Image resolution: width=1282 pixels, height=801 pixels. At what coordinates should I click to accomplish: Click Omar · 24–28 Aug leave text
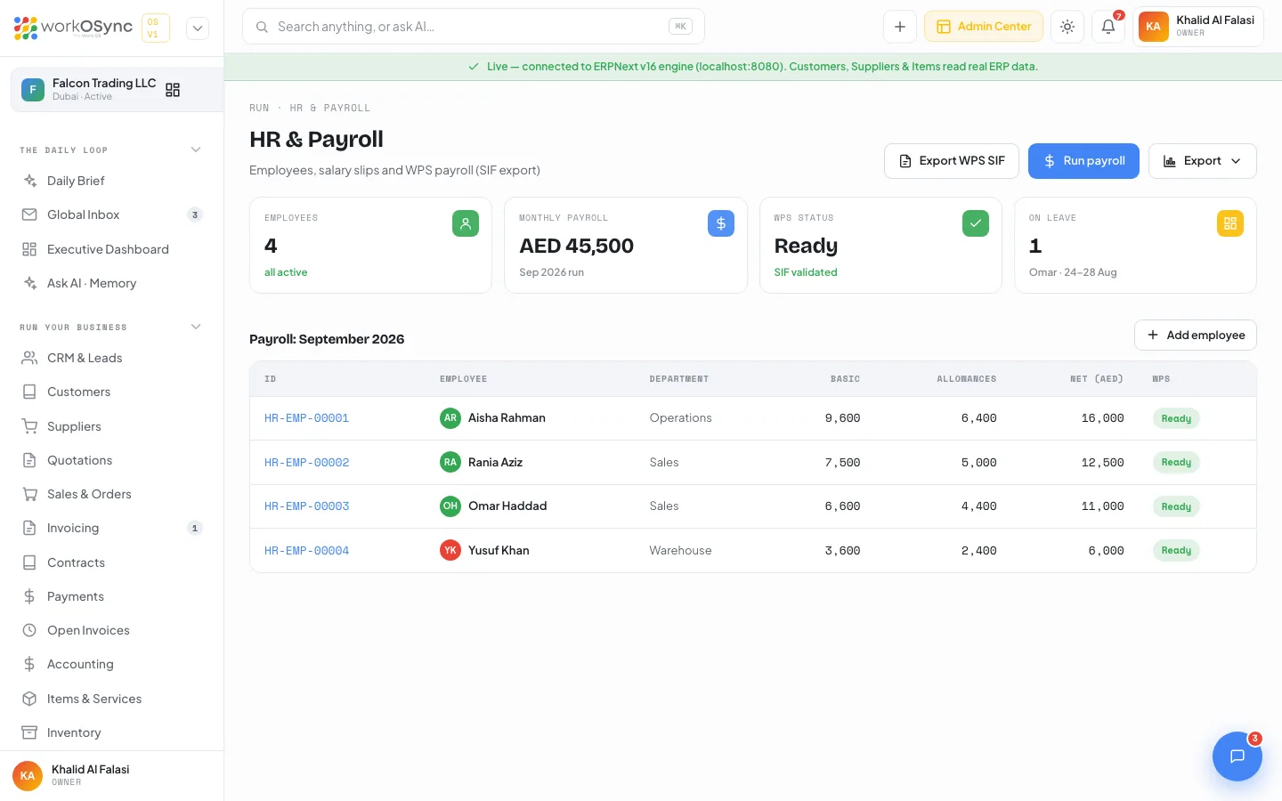tap(1073, 272)
